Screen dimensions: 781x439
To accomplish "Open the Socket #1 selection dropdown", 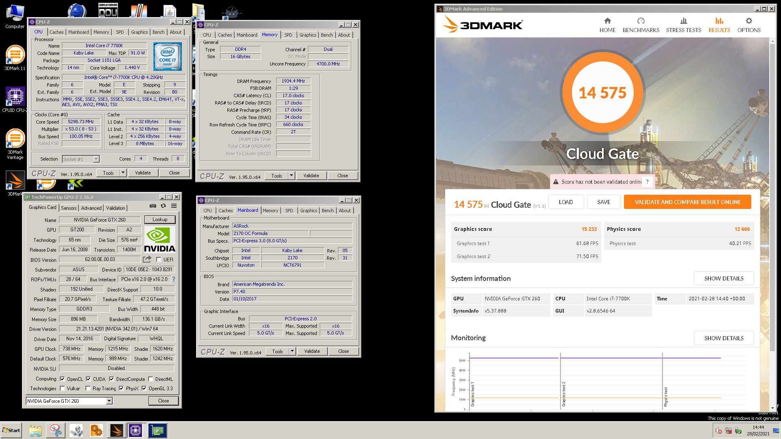I will [81, 159].
